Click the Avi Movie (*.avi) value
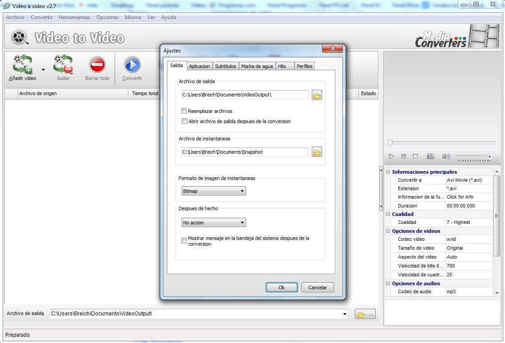This screenshot has width=505, height=343. (x=469, y=180)
